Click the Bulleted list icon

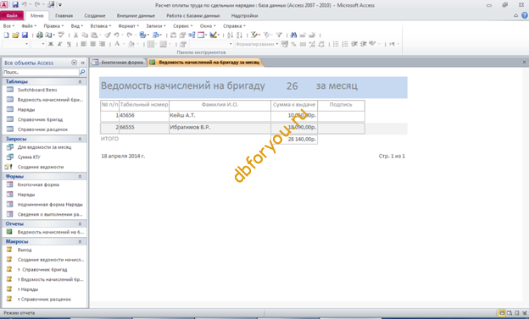point(336,44)
